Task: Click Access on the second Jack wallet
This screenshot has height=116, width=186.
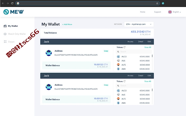Action: pos(130,76)
